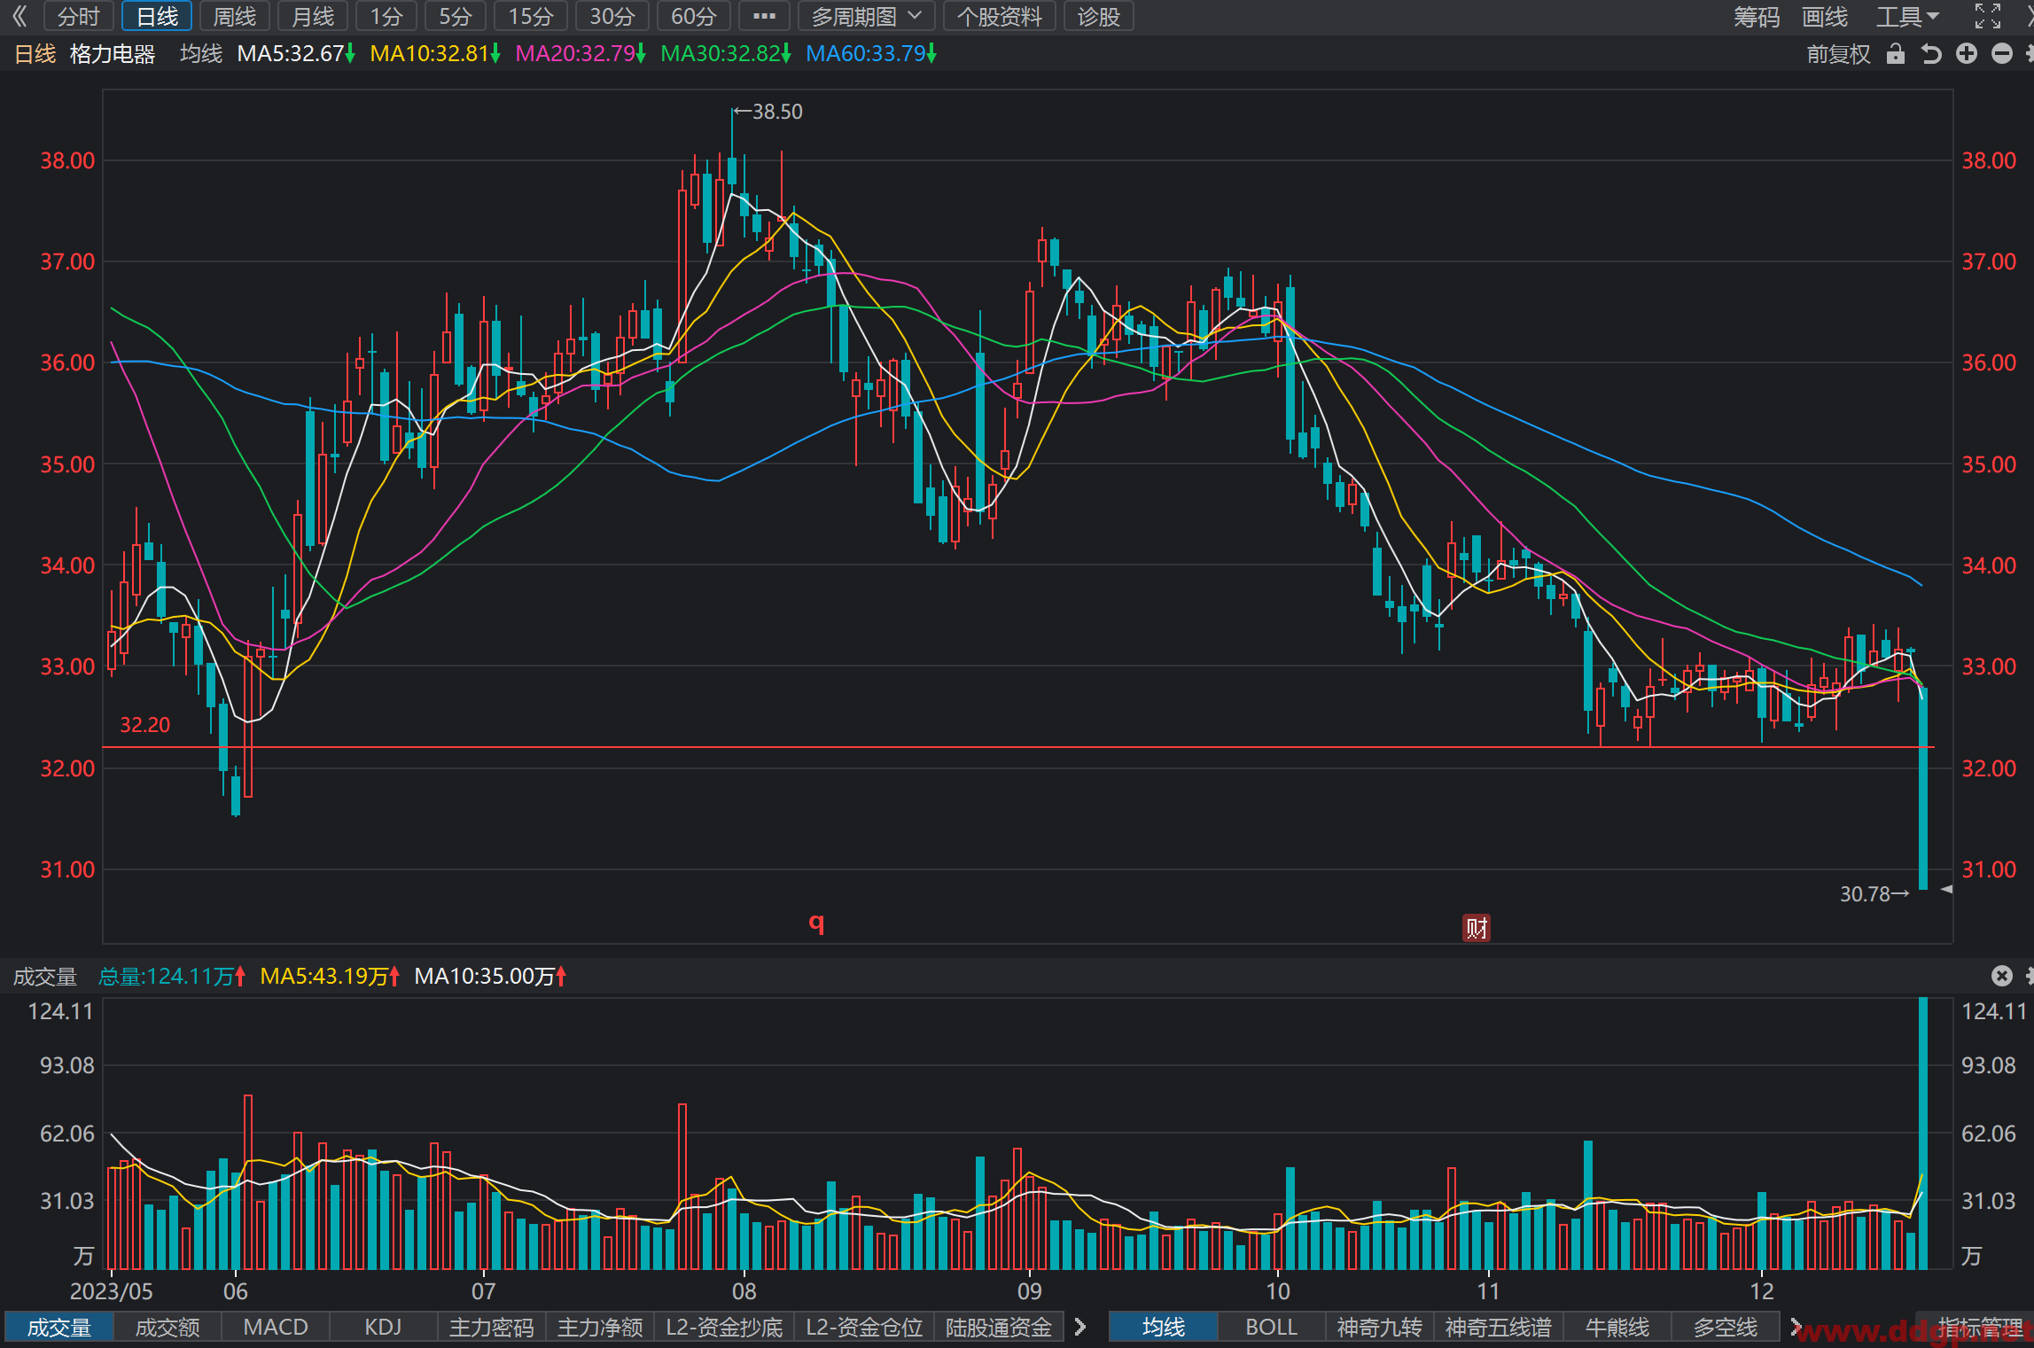Click MA5:32.67 indicator value

coord(296,54)
